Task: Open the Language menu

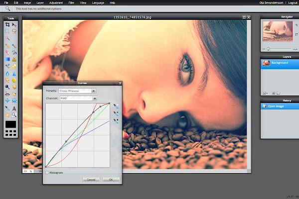Action: pyautogui.click(x=98, y=2)
